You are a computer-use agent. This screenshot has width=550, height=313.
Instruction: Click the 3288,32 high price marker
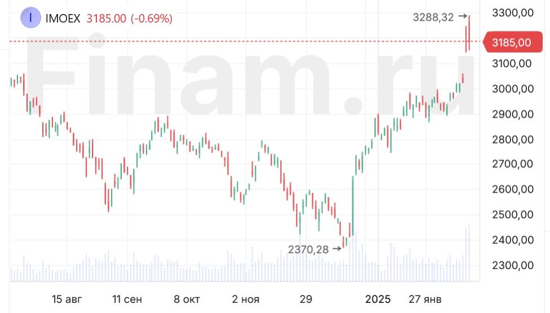(433, 17)
